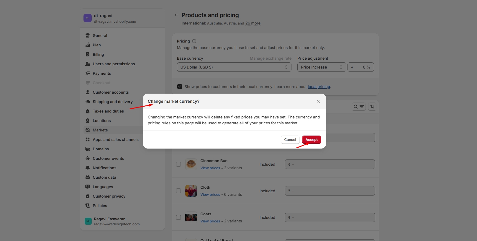Click the Coats price input field
Image resolution: width=477 pixels, height=241 pixels.
330,217
